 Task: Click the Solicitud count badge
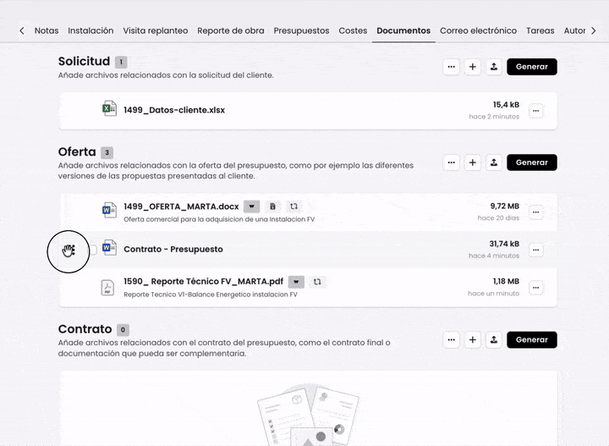point(121,62)
